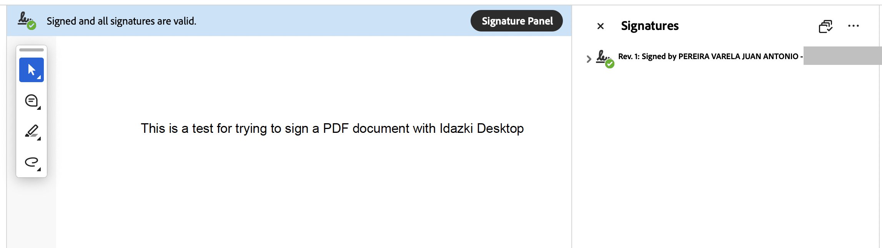
Task: Open the highlighter tool submenu triangle
Action: point(39,139)
